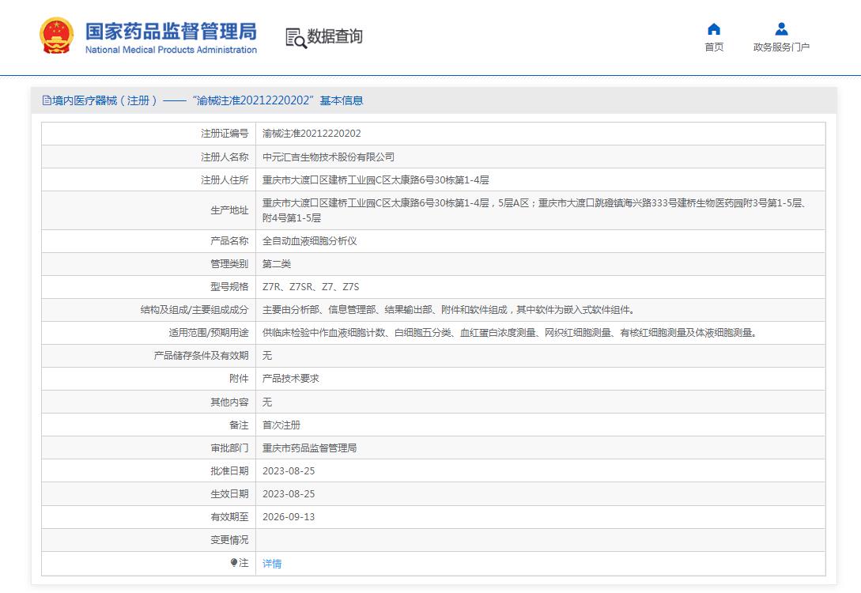Click 无 value in 其他内容 row
Screen dimensions: 861x593
pyautogui.click(x=267, y=402)
